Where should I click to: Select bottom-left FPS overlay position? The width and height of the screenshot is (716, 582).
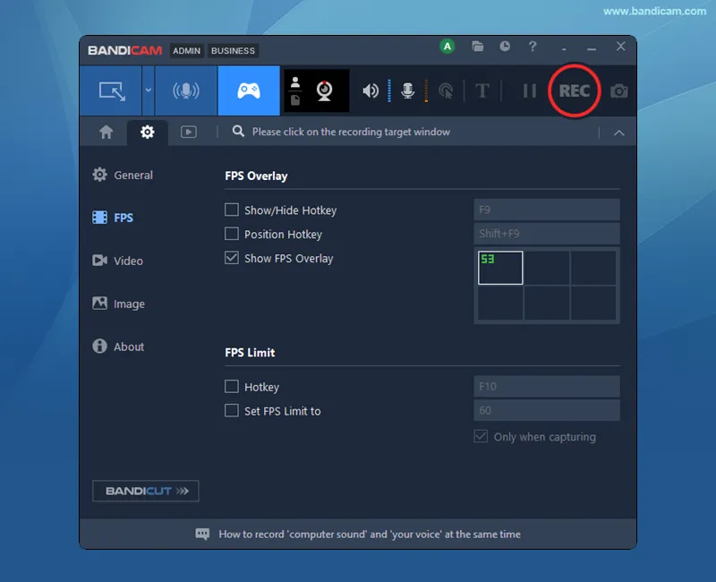click(x=500, y=303)
